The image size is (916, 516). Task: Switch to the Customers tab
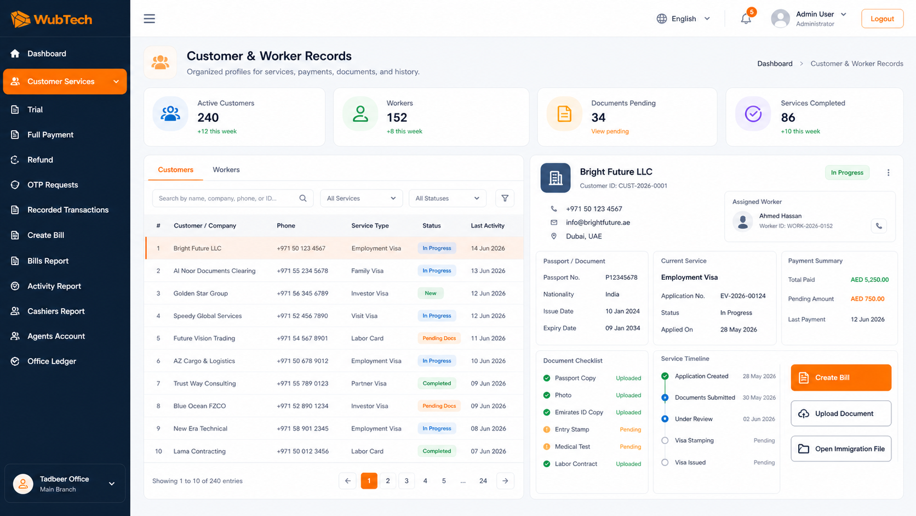[x=175, y=170]
